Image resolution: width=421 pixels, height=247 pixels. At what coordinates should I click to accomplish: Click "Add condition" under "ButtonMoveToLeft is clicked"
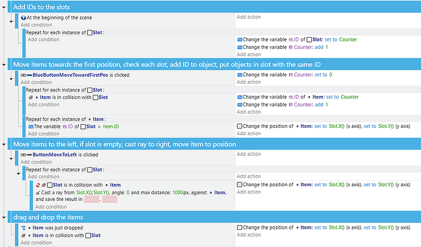tap(35, 162)
